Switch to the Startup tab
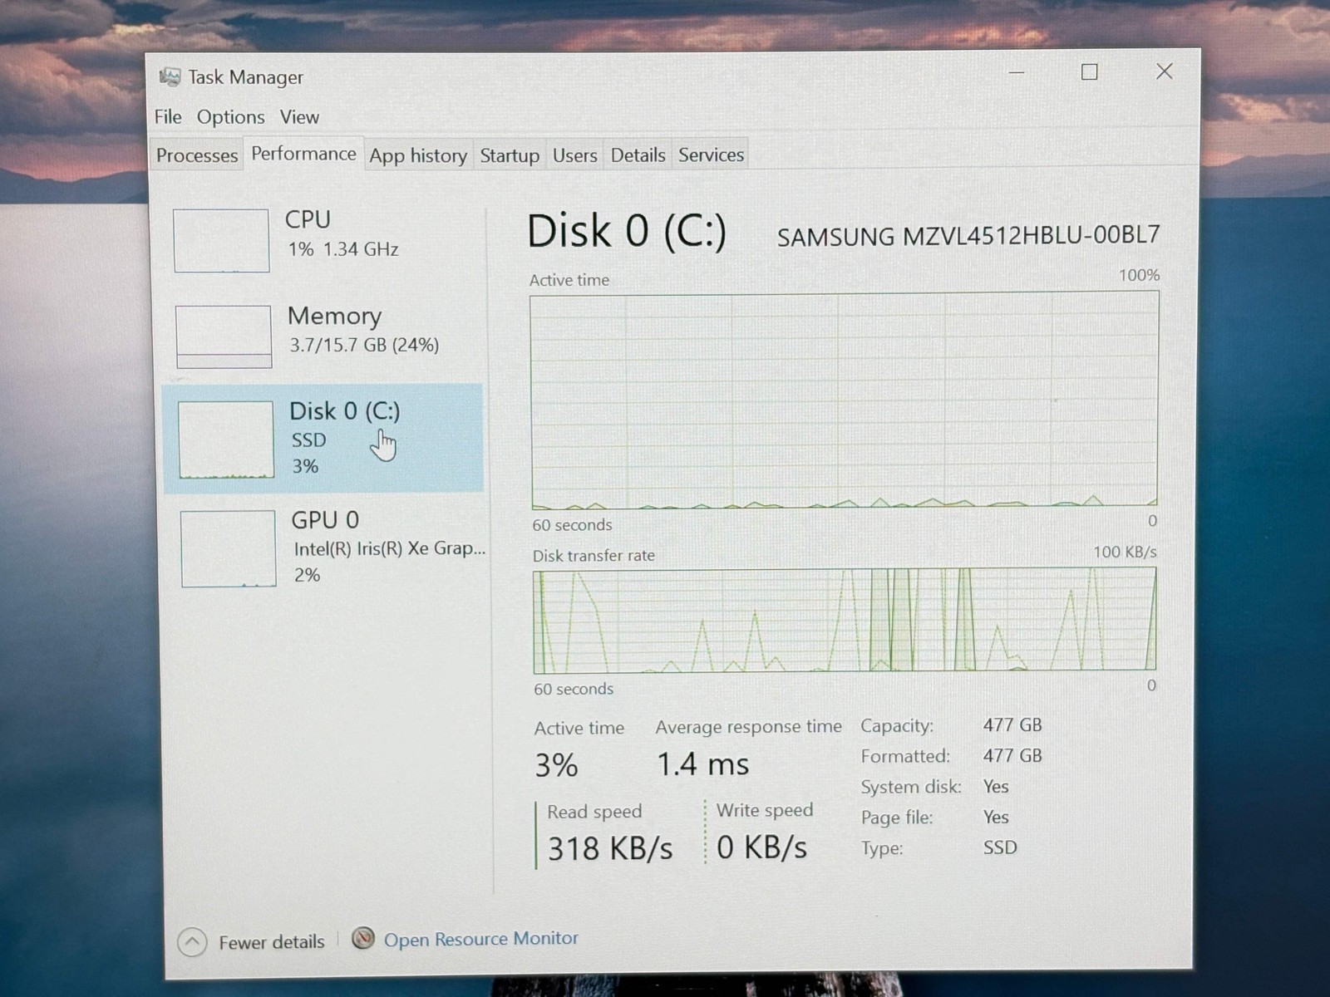Screen dimensions: 1330x997 (510, 155)
